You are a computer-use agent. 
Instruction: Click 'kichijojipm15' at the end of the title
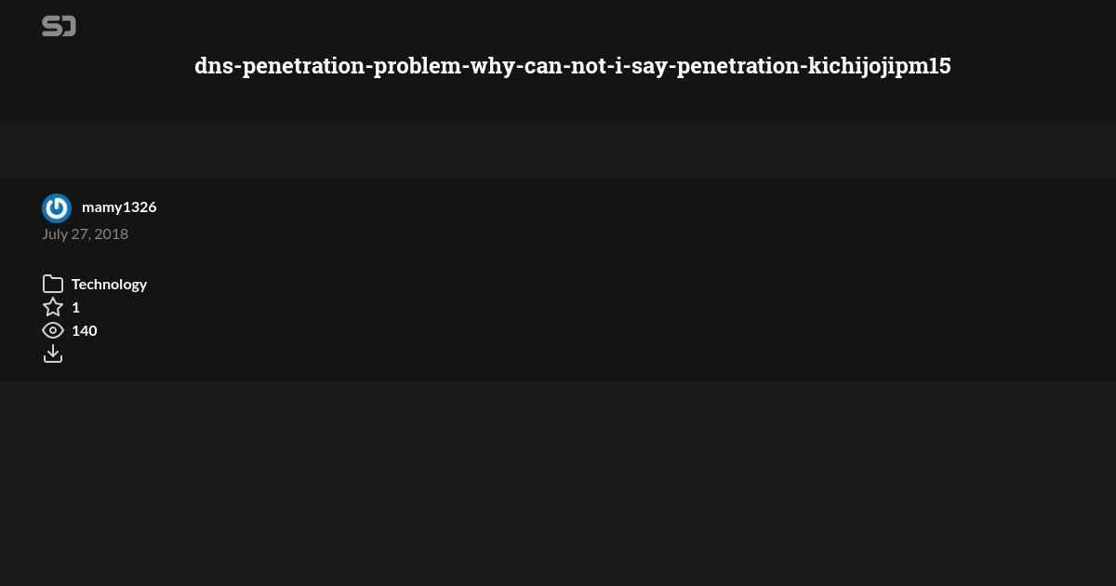point(879,66)
